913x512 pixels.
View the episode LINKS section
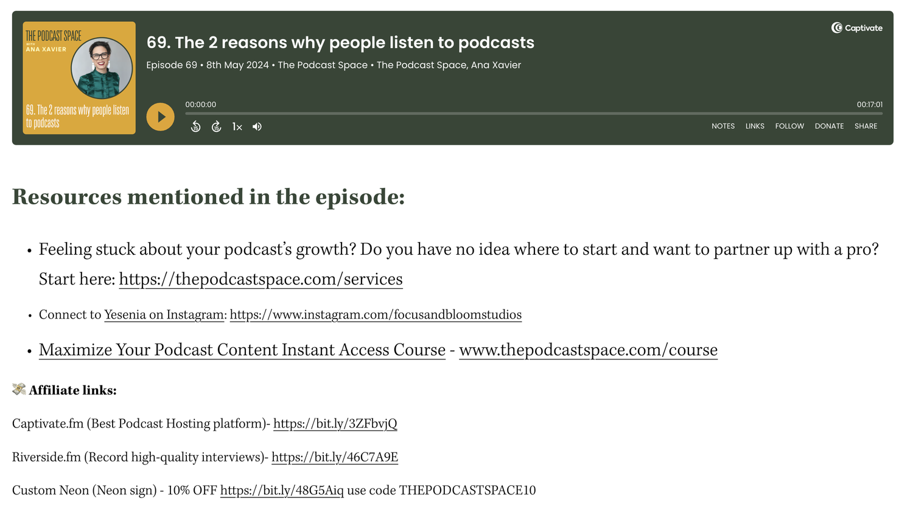point(755,126)
